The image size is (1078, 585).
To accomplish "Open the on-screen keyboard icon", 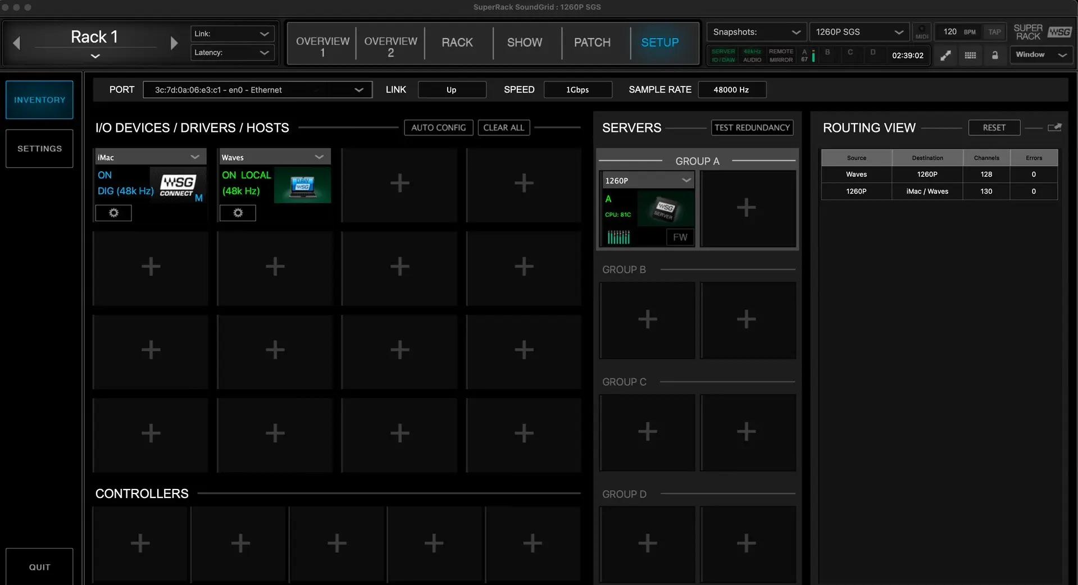I will (x=970, y=56).
